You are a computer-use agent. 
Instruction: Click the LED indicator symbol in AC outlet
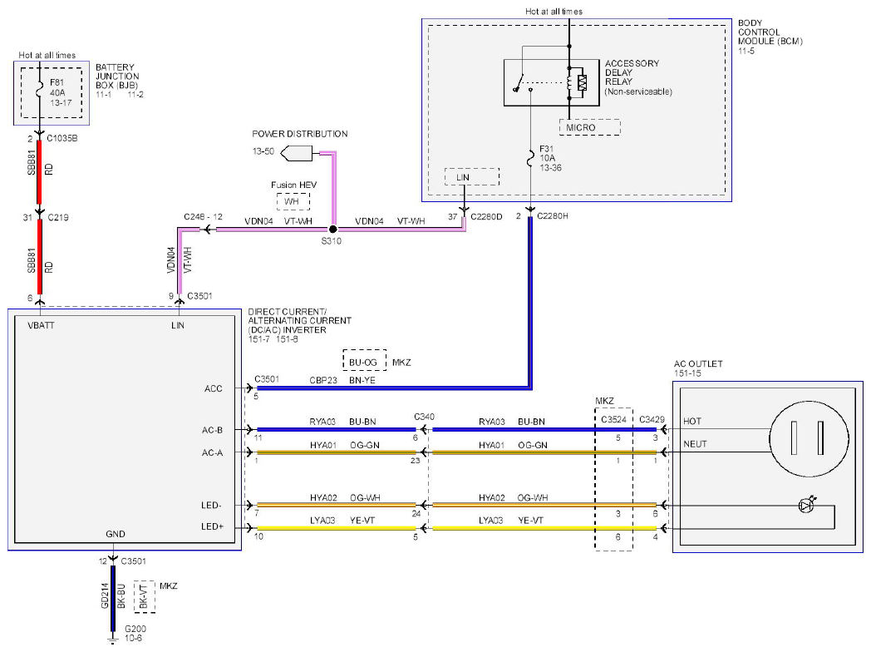tap(807, 505)
